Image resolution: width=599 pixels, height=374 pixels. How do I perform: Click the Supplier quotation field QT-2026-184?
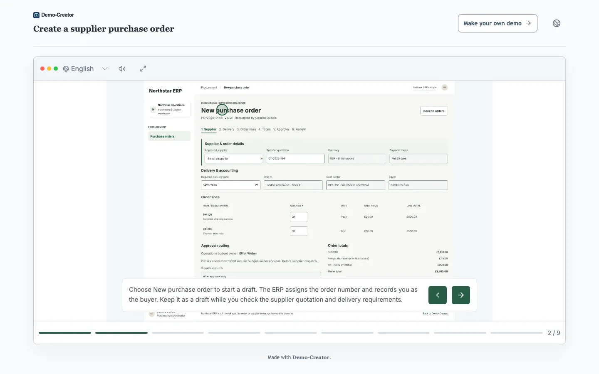click(295, 159)
